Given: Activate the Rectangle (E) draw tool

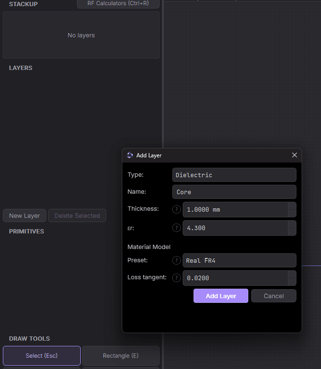Looking at the screenshot, I should pos(121,356).
